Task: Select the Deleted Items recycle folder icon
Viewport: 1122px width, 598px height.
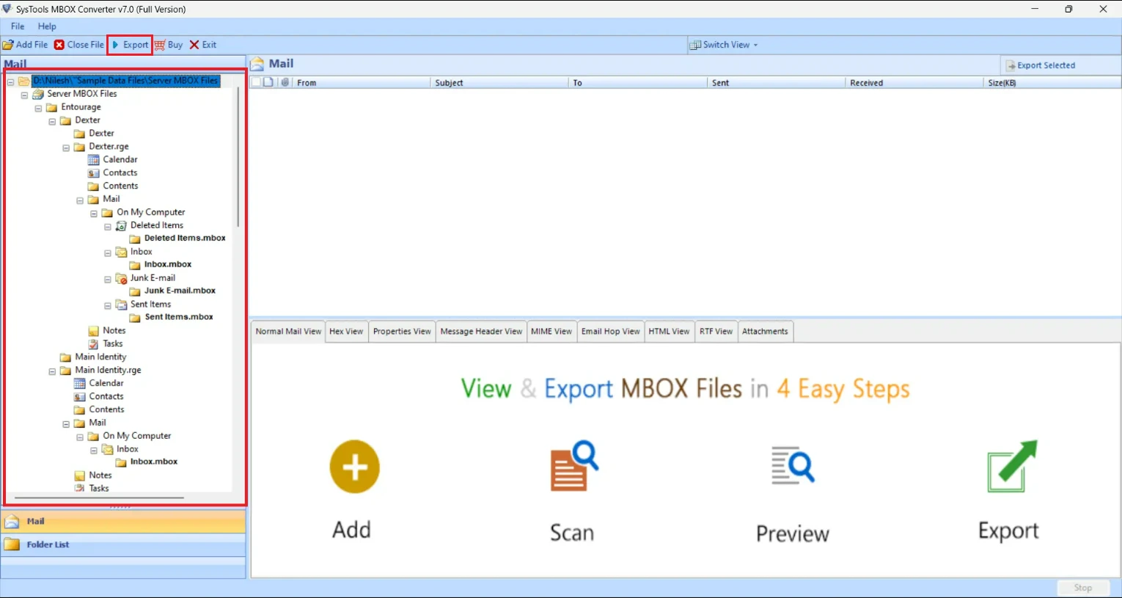Action: click(x=121, y=226)
